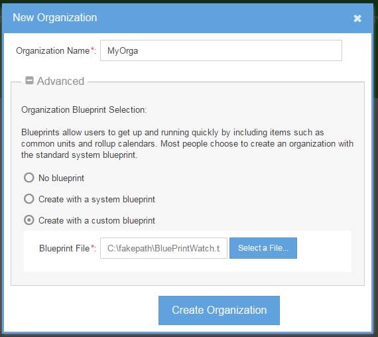Click the red asterisk beside Blueprint File
This screenshot has height=337, width=378.
92,247
